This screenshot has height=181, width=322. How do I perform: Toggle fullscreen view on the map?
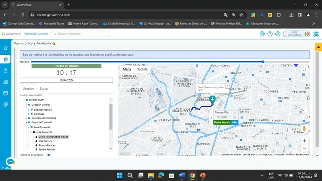304,69
